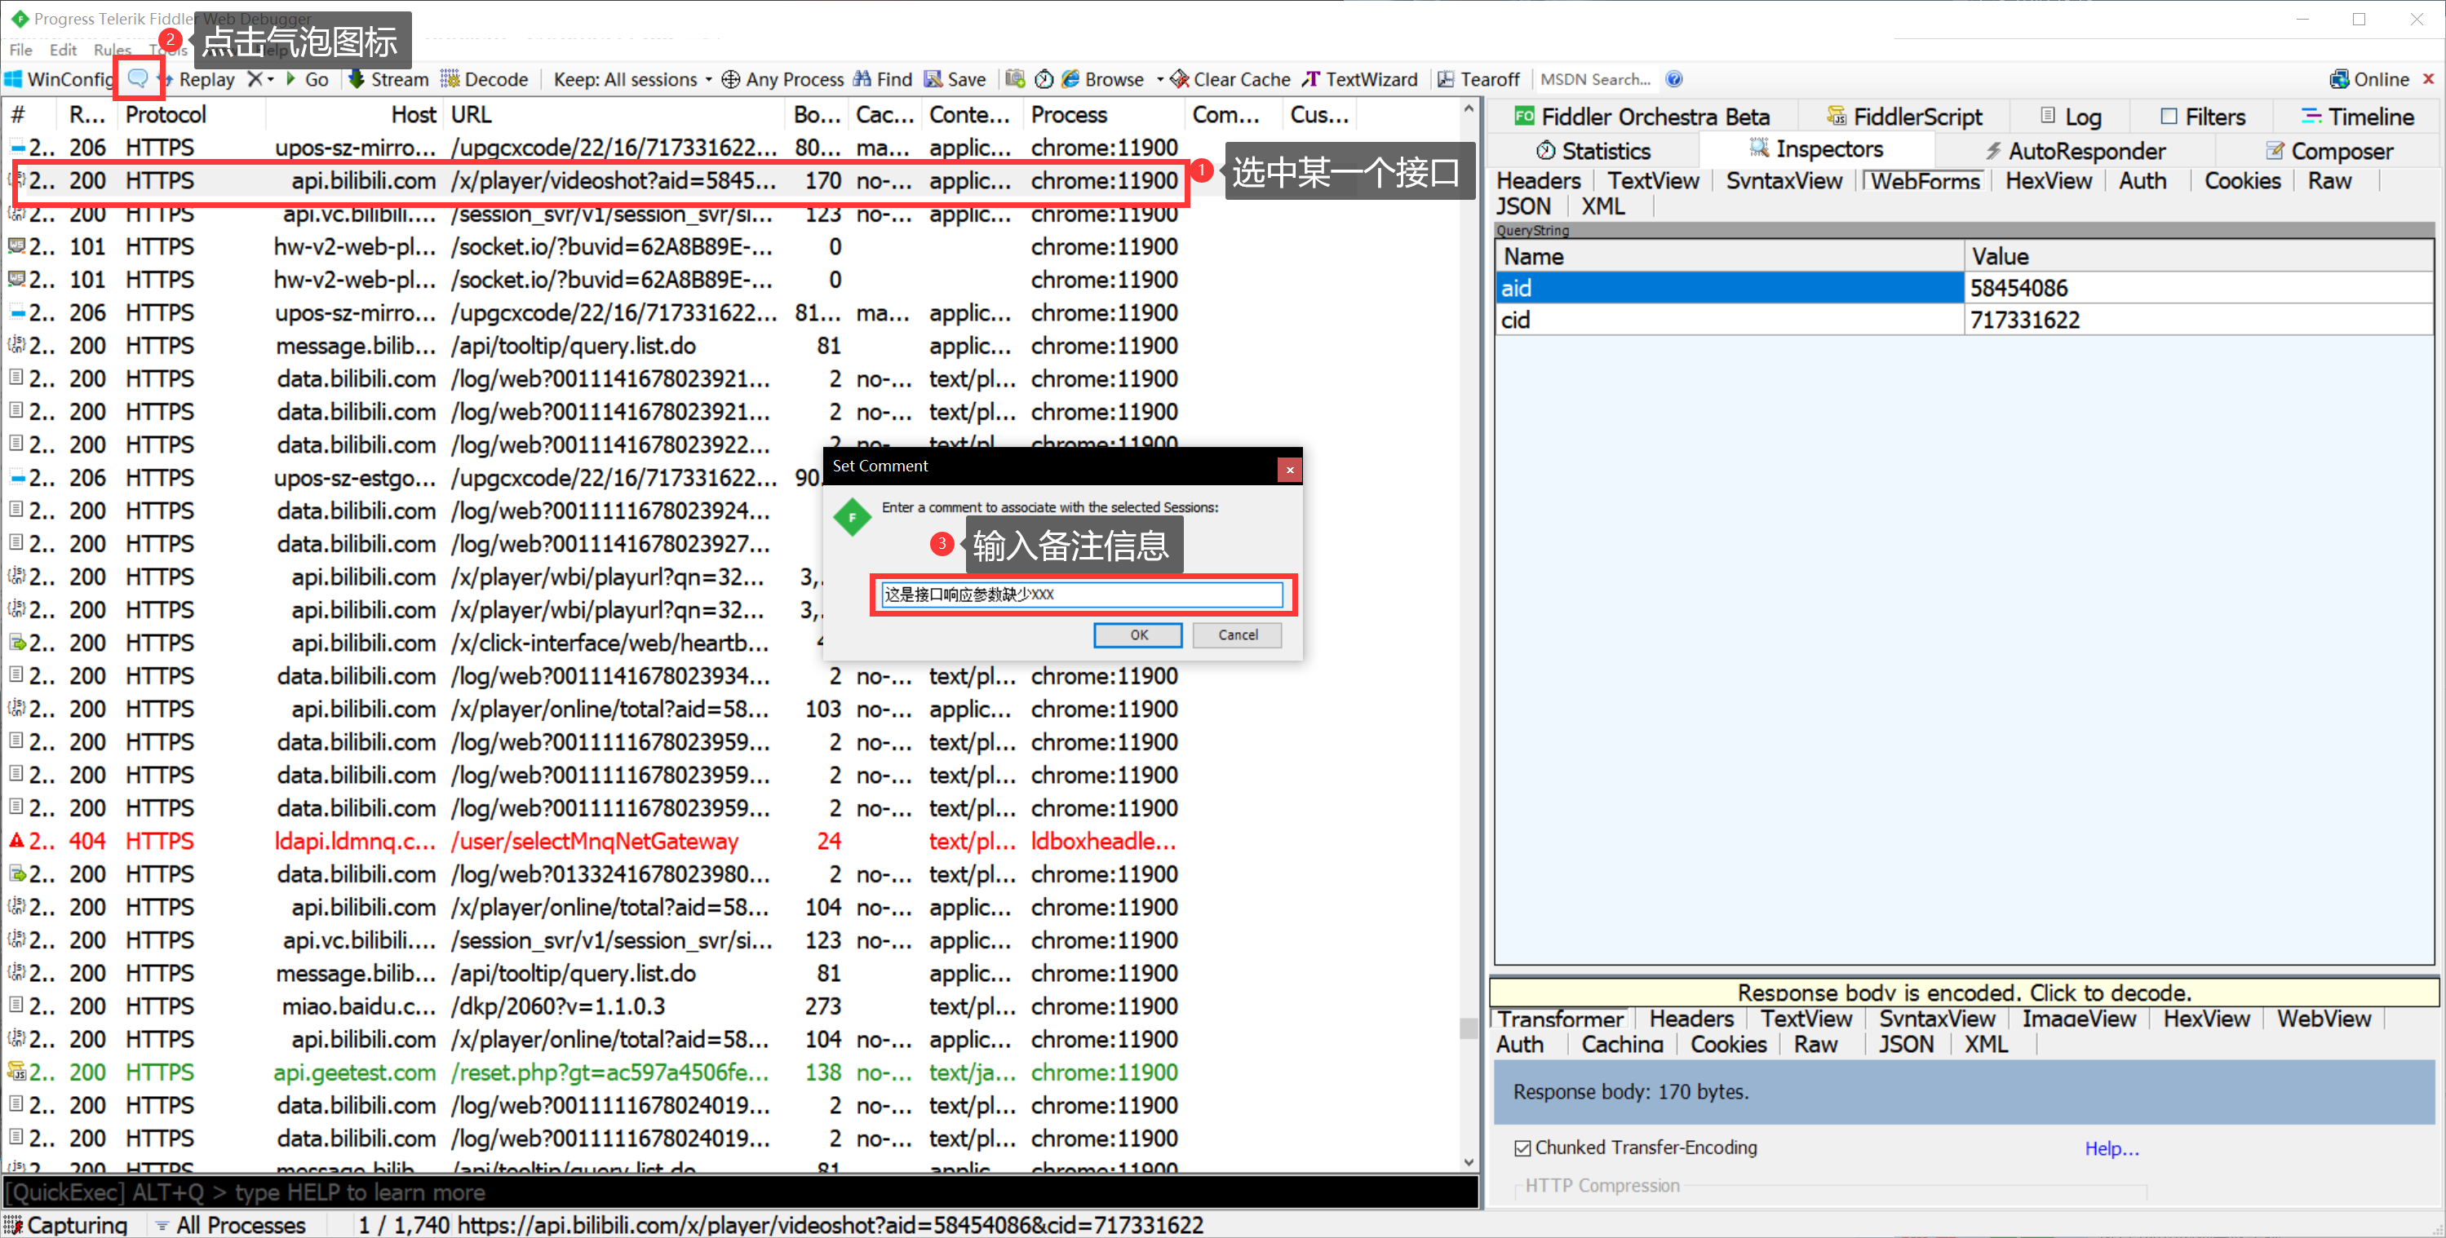Image resolution: width=2446 pixels, height=1238 pixels.
Task: Click the Stream green arrow icon
Action: coord(357,79)
